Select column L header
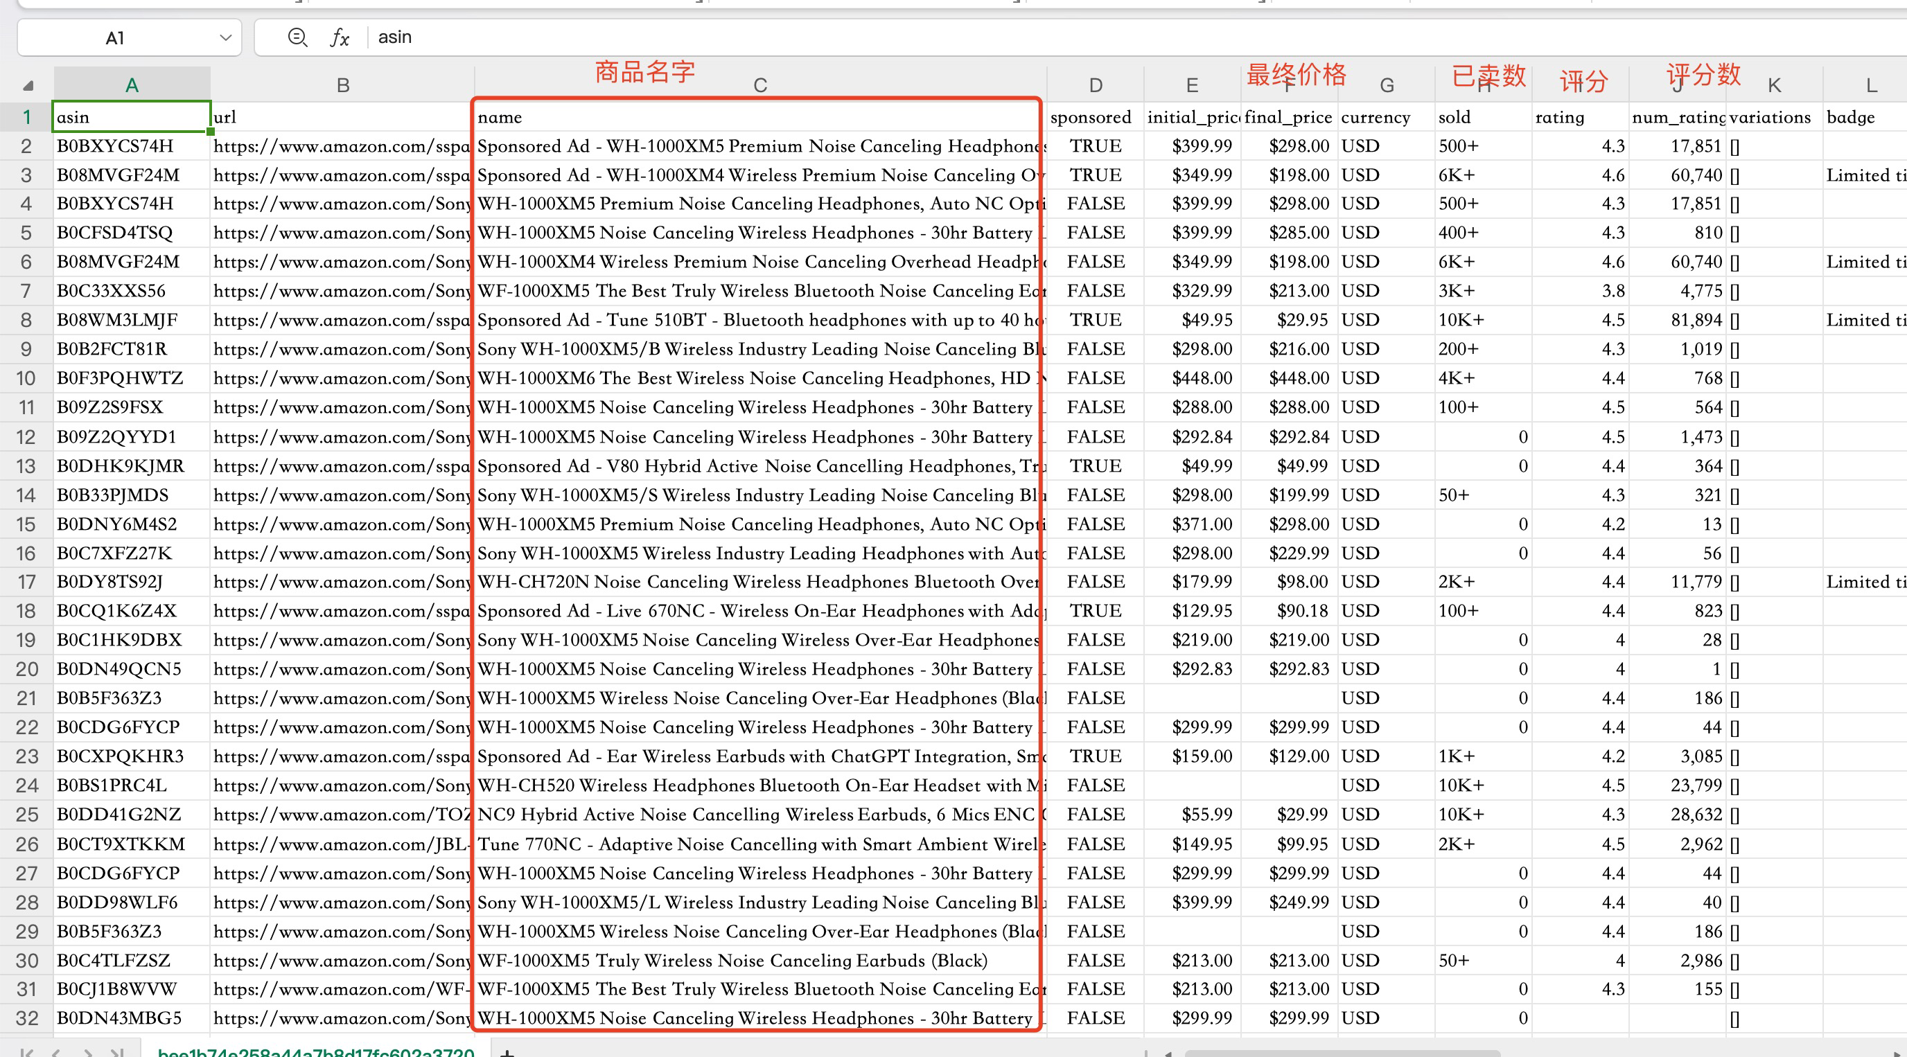The width and height of the screenshot is (1907, 1057). 1865,85
